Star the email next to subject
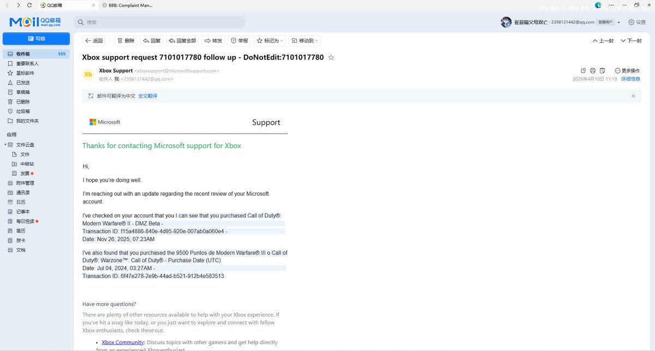655x351 pixels. coord(331,57)
